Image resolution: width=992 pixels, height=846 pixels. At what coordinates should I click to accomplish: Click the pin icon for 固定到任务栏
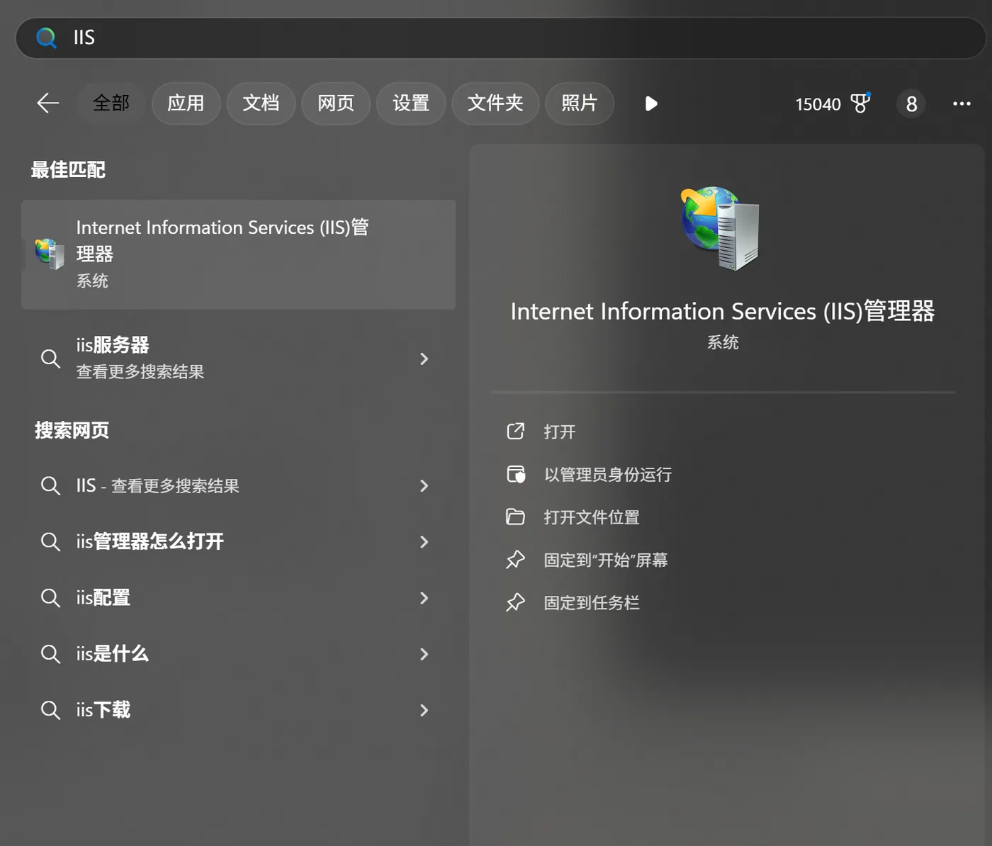click(x=515, y=603)
